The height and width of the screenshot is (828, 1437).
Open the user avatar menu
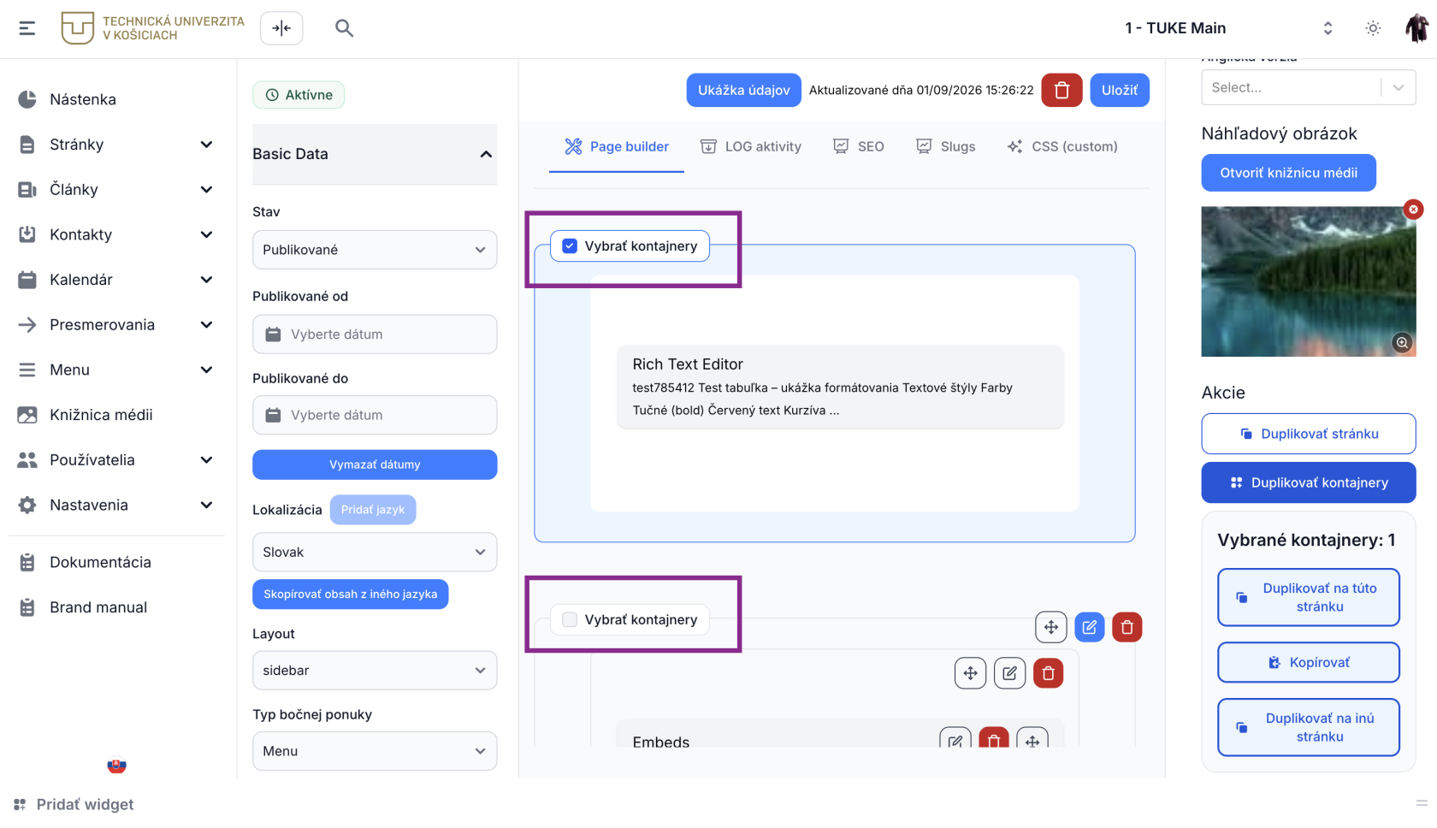(1416, 28)
